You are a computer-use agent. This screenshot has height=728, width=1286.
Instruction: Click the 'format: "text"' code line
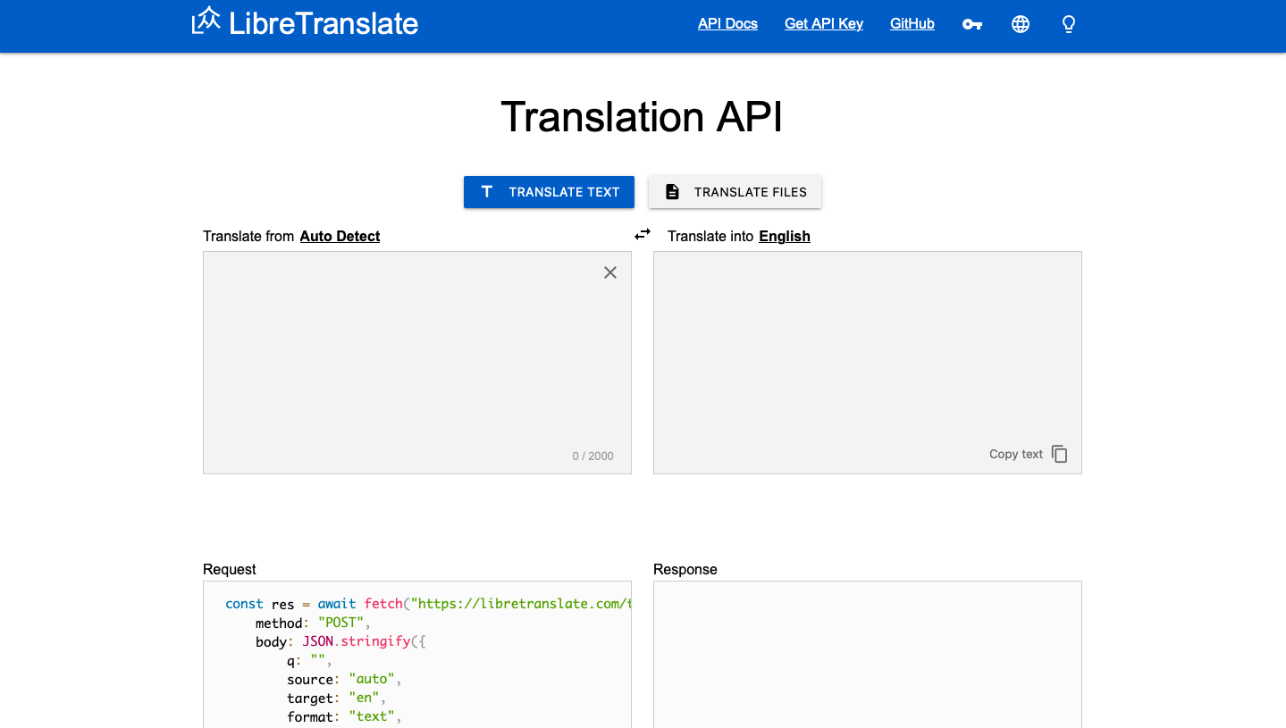(x=344, y=716)
